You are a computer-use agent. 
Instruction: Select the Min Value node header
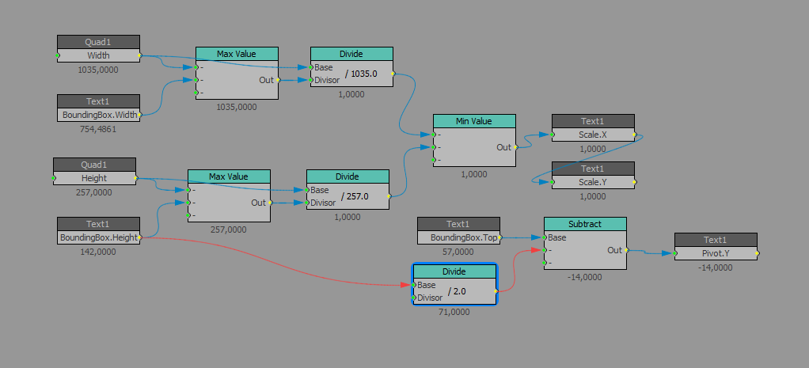point(474,121)
